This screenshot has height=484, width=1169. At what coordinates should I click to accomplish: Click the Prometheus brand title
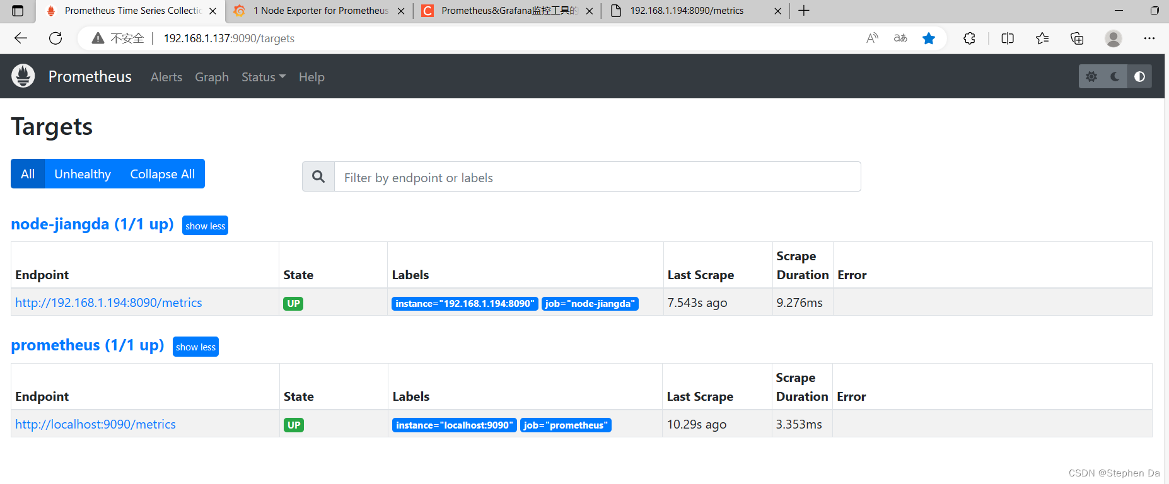(90, 76)
